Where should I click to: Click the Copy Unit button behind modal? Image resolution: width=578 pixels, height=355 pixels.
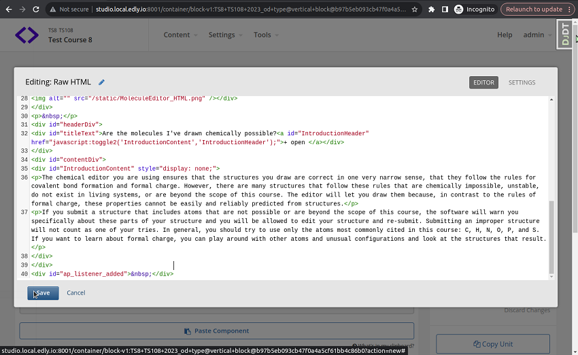tap(493, 344)
